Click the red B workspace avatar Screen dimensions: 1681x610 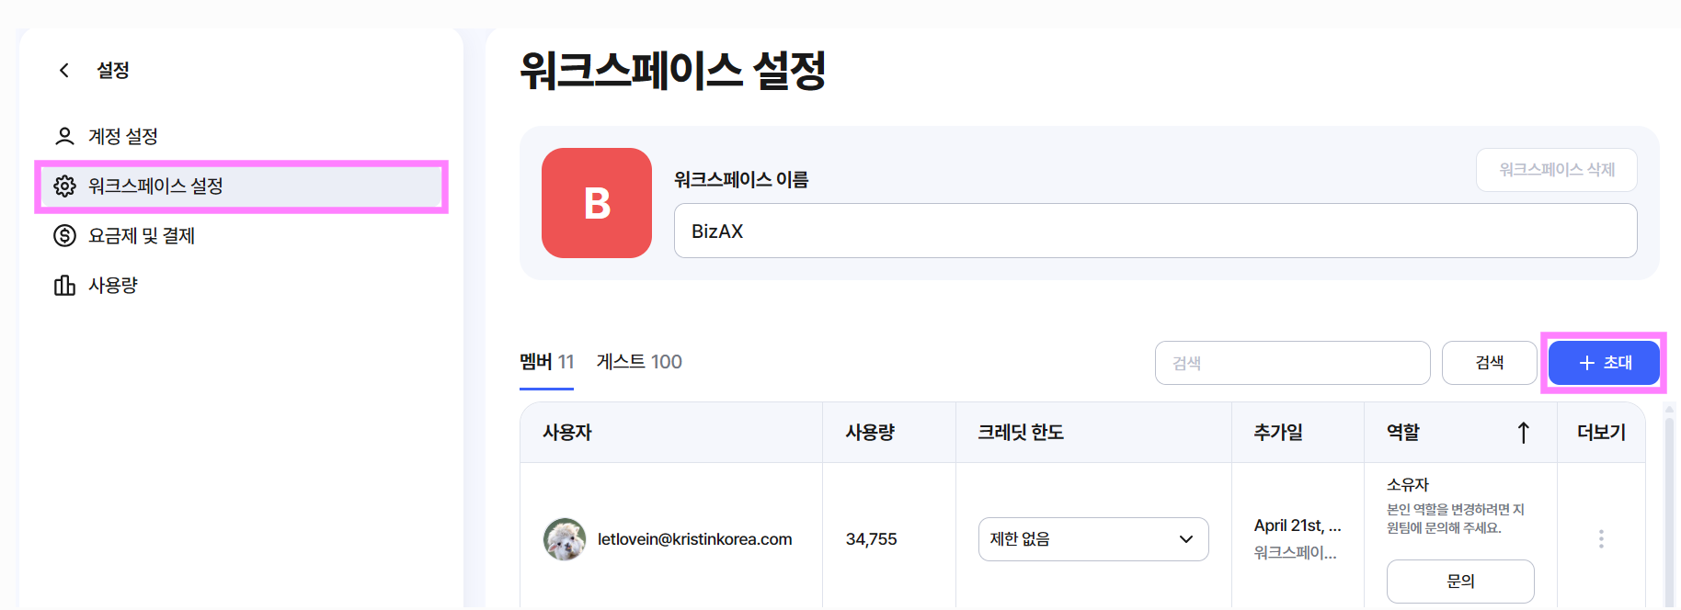(597, 203)
